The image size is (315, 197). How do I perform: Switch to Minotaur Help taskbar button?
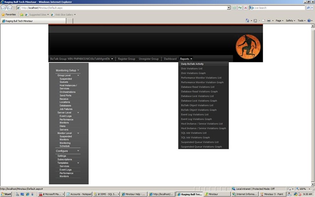pos(134,194)
